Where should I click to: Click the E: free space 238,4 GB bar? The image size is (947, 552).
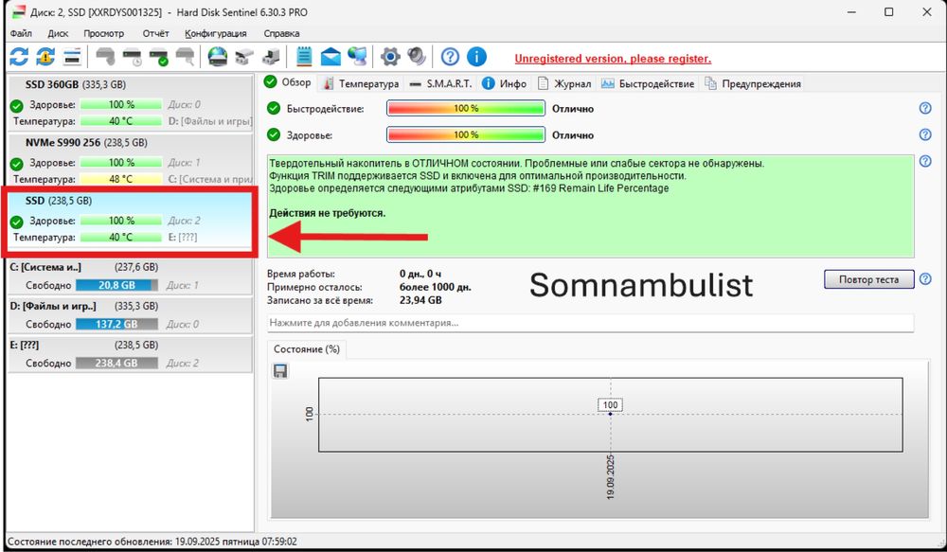(x=116, y=363)
